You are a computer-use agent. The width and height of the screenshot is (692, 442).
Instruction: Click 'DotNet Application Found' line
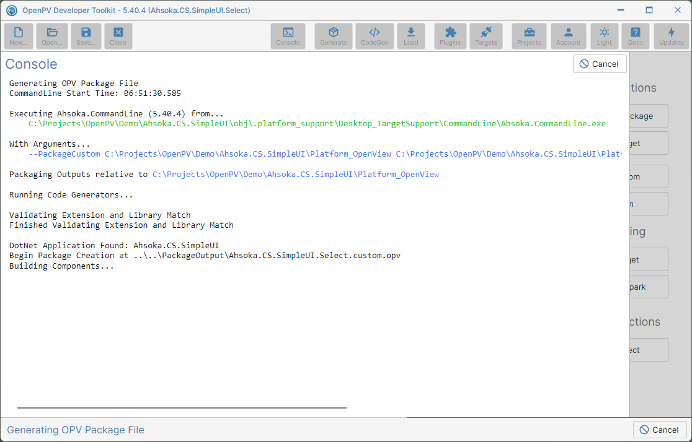tap(114, 246)
